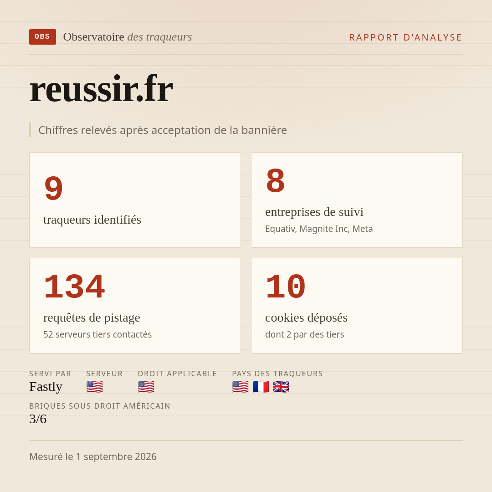492x492 pixels.
Task: Click the Fastly provider name
Action: tap(46, 387)
